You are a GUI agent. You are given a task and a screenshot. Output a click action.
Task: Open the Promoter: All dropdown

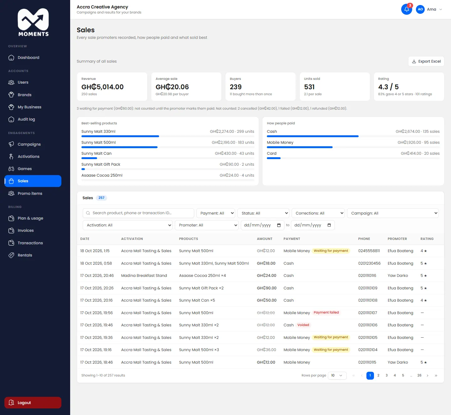click(207, 225)
